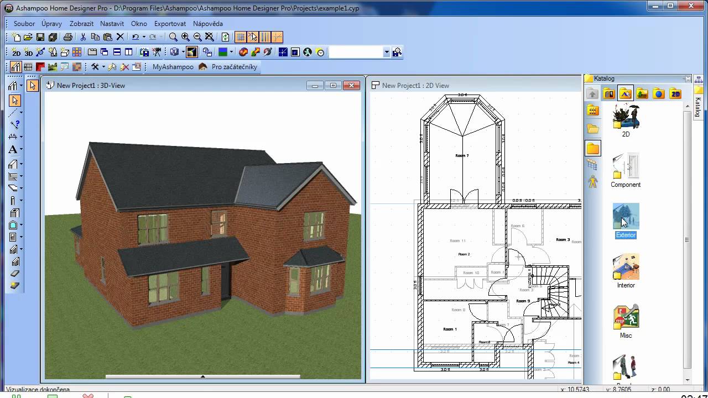Tile windows vertically icon

click(129, 52)
